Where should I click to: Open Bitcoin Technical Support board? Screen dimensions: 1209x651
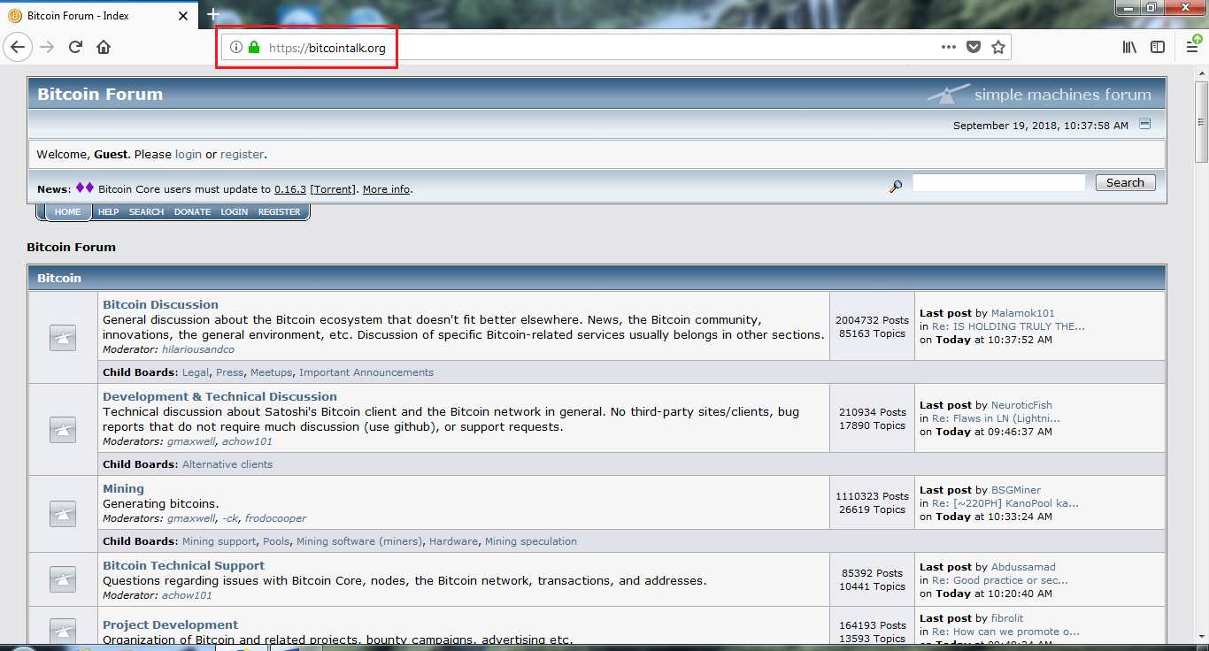click(183, 565)
